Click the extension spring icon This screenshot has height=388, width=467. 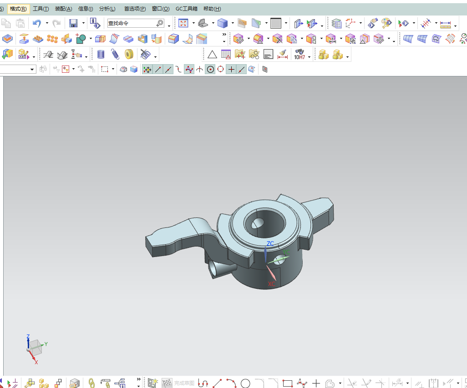coord(115,54)
